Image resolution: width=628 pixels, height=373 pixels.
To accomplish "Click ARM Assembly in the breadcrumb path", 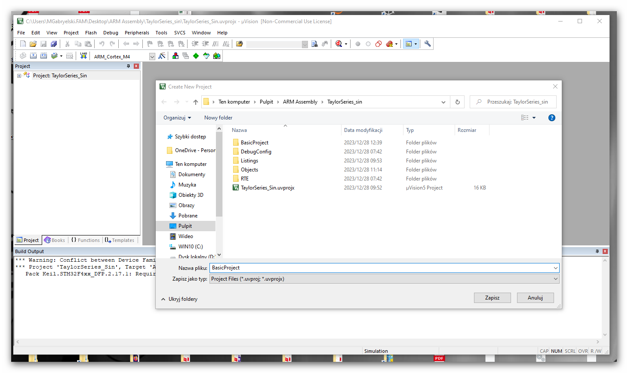I will tap(300, 102).
